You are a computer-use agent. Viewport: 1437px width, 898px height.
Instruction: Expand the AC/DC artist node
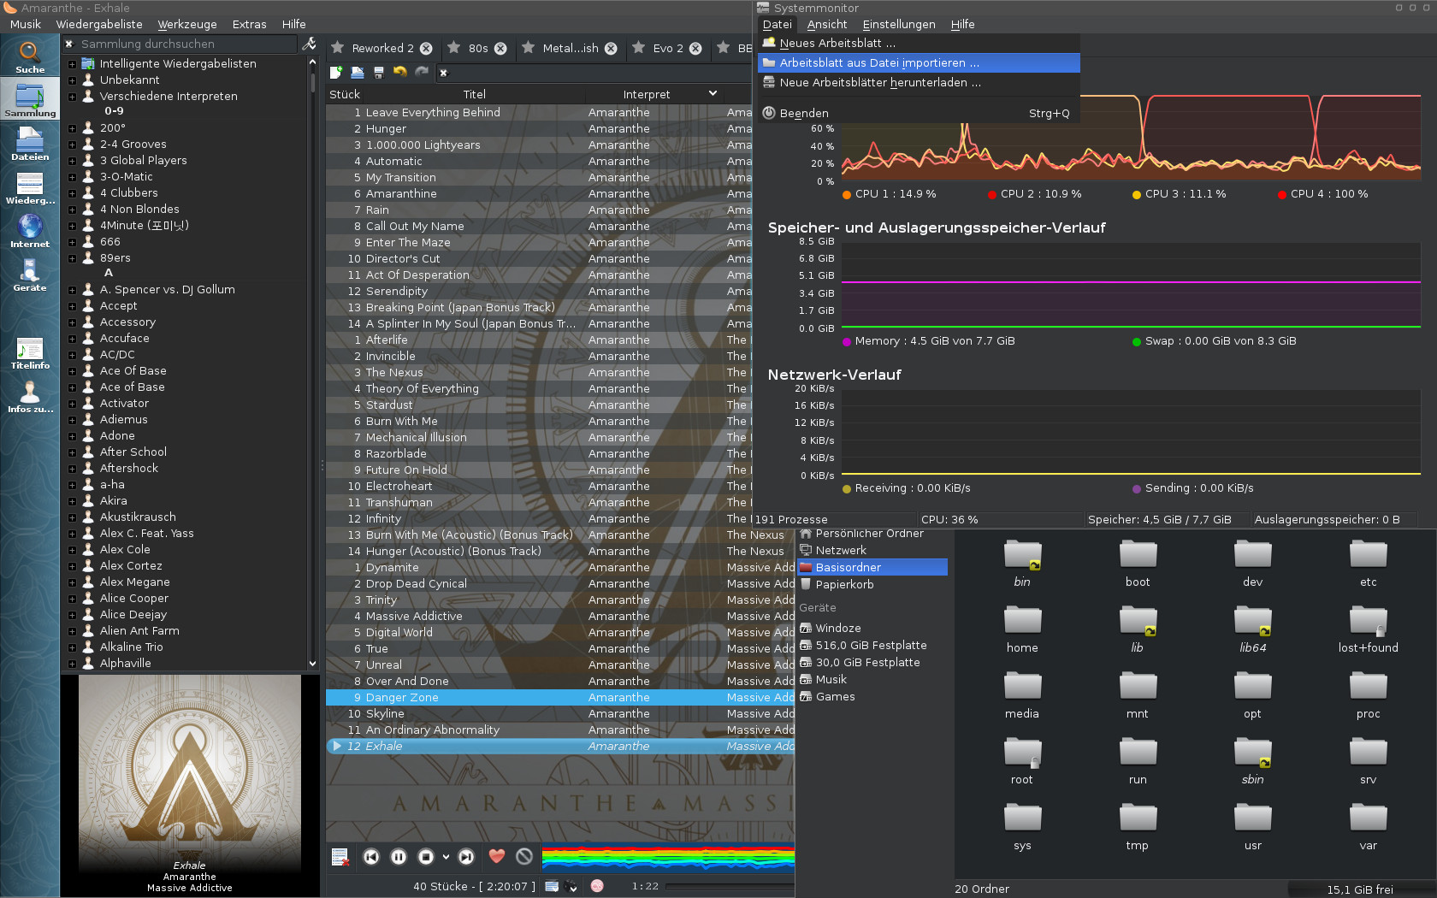click(72, 355)
